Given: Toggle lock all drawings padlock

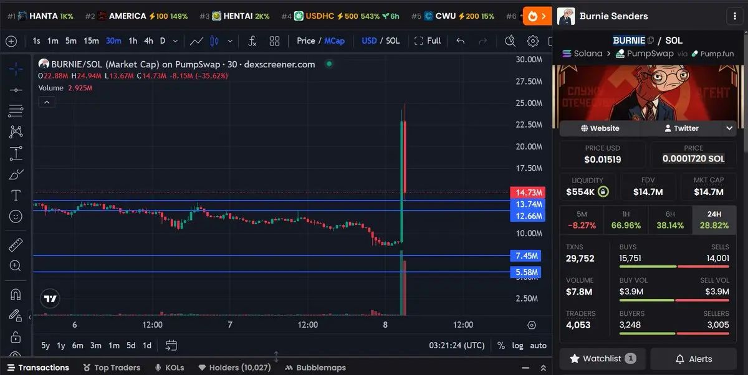Looking at the screenshot, I should pyautogui.click(x=16, y=337).
